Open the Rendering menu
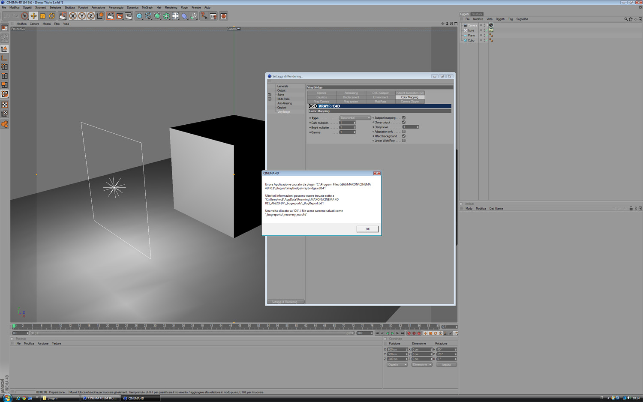 pos(171,7)
